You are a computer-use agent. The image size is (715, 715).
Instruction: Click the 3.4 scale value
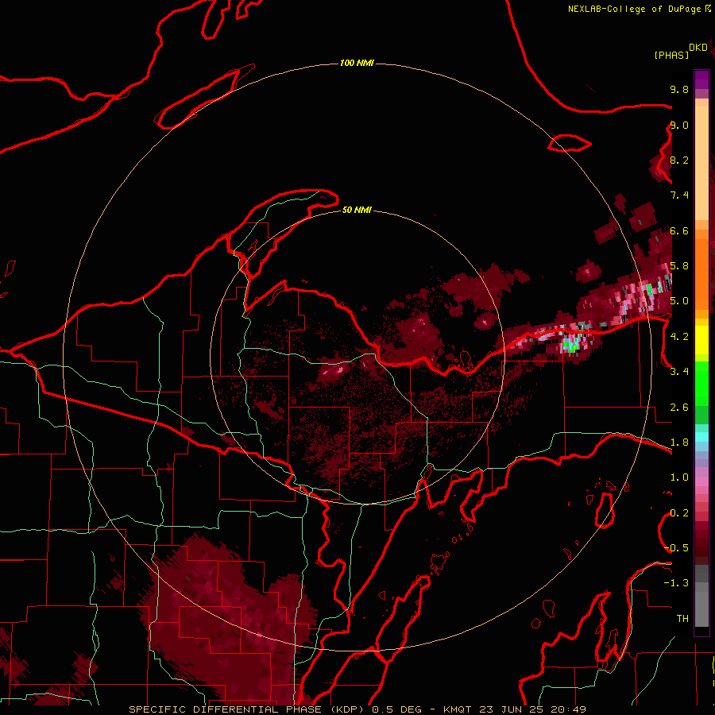click(679, 372)
